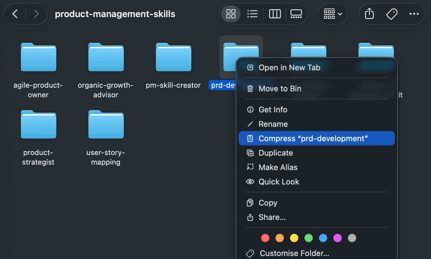Apply the orange tag color
This screenshot has width=431, height=259.
pyautogui.click(x=280, y=238)
